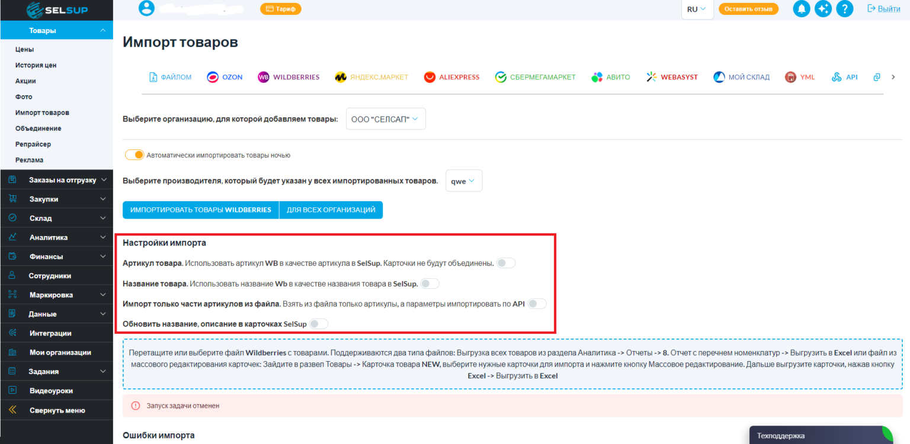Image resolution: width=910 pixels, height=444 pixels.
Task: Click Импортировать товары Wildberries button
Action: (200, 210)
